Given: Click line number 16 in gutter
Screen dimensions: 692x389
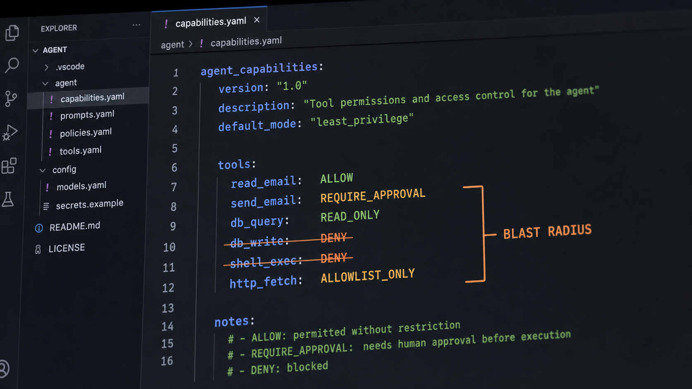Looking at the screenshot, I should coord(167,361).
